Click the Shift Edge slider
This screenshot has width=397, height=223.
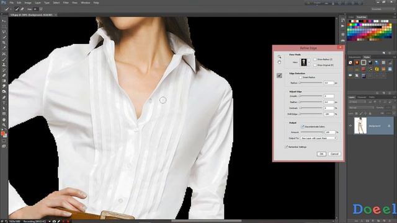click(x=310, y=114)
